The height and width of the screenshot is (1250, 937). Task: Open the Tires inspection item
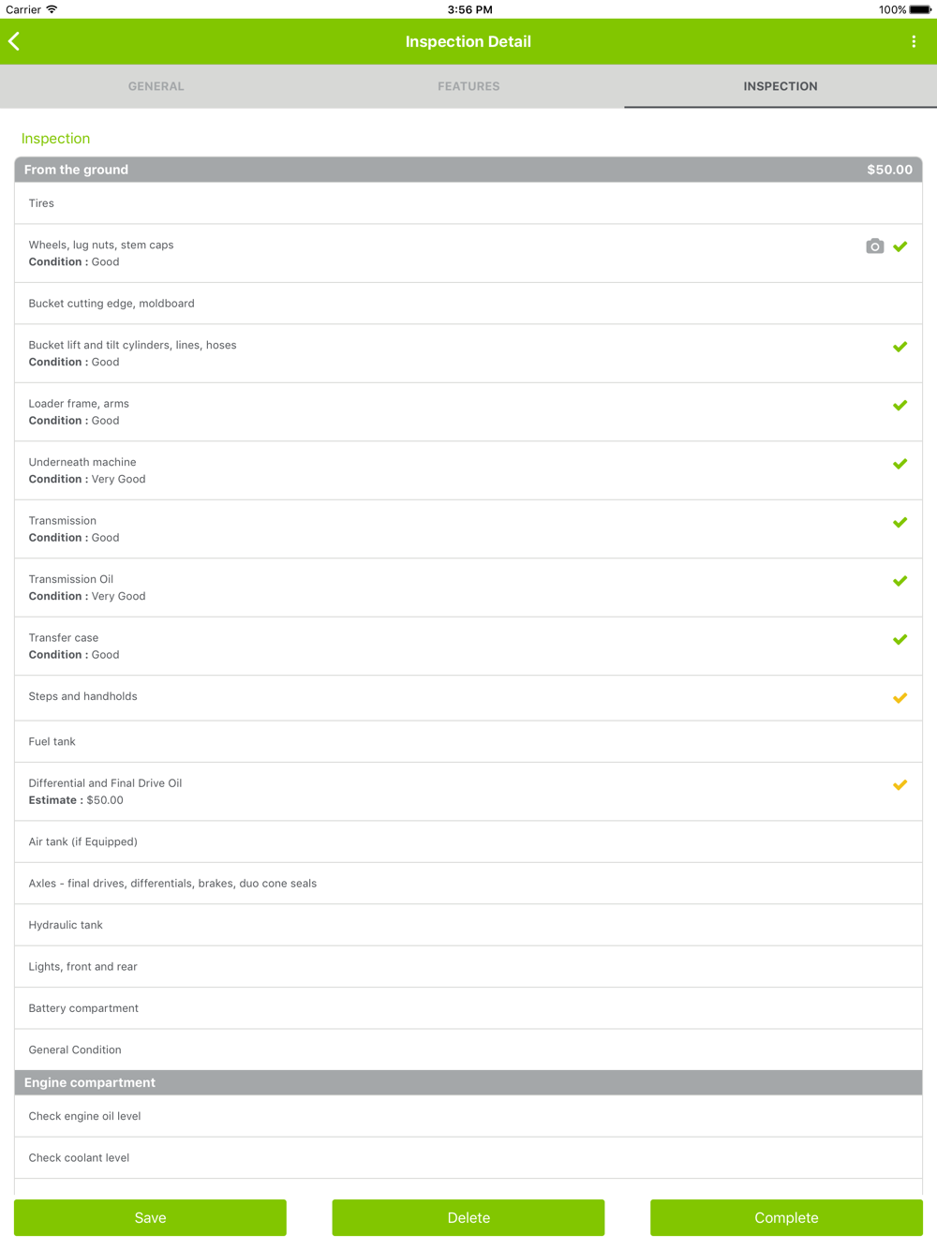point(468,203)
